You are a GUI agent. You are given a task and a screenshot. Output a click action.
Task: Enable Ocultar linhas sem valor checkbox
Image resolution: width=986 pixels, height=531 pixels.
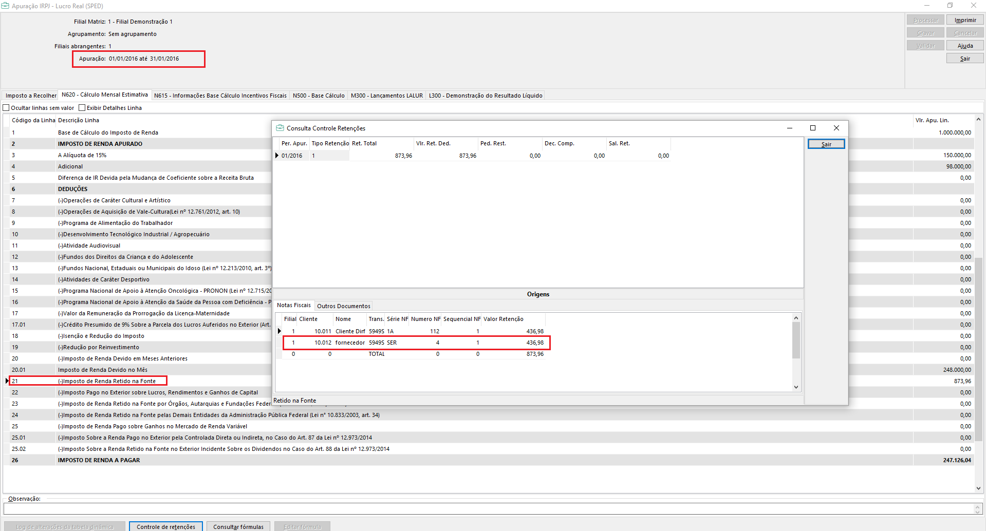click(x=7, y=108)
